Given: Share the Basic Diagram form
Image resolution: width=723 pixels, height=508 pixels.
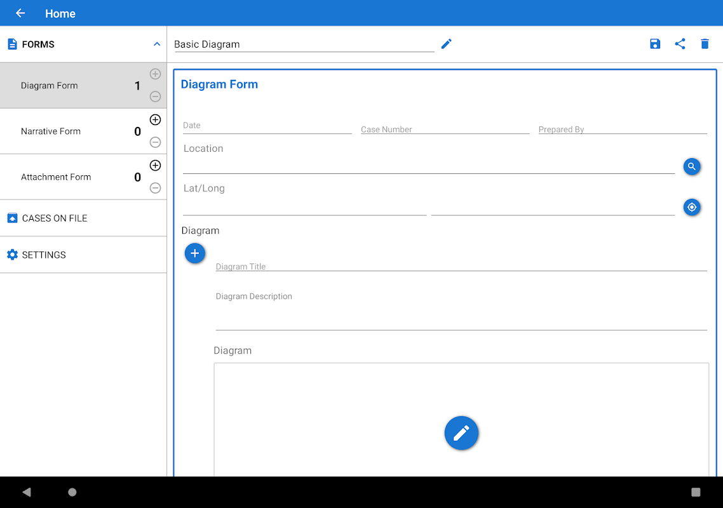Looking at the screenshot, I should [680, 44].
